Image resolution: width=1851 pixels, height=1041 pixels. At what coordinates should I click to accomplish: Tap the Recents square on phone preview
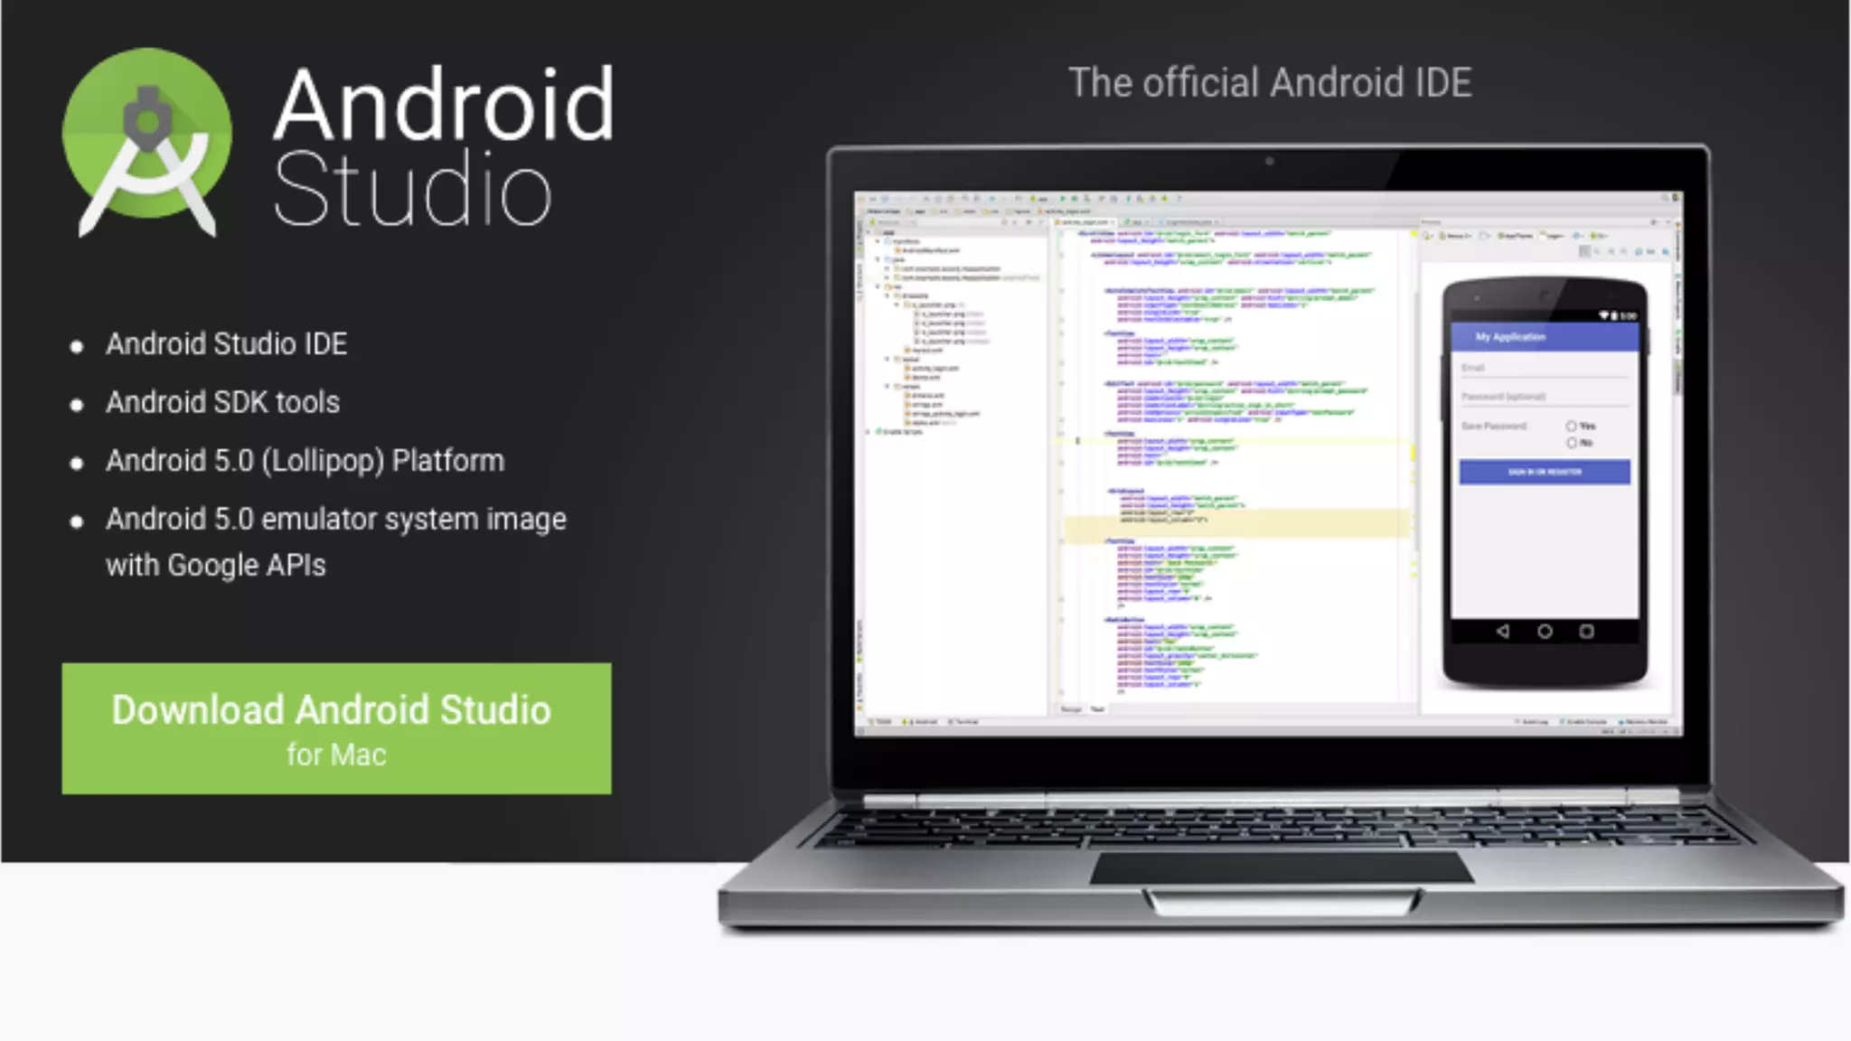coord(1586,631)
